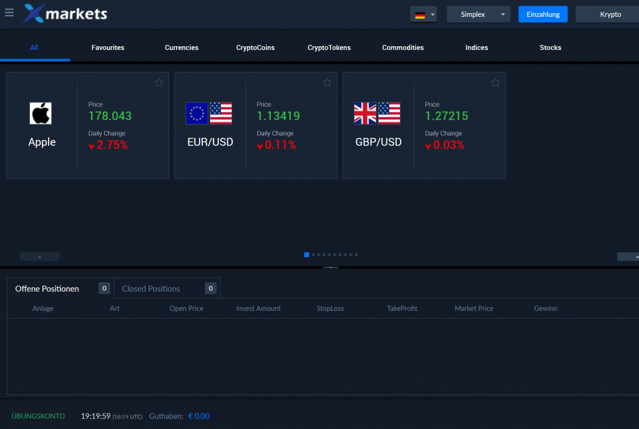The width and height of the screenshot is (639, 429).
Task: Open the Simplex dropdown
Action: [x=479, y=15]
